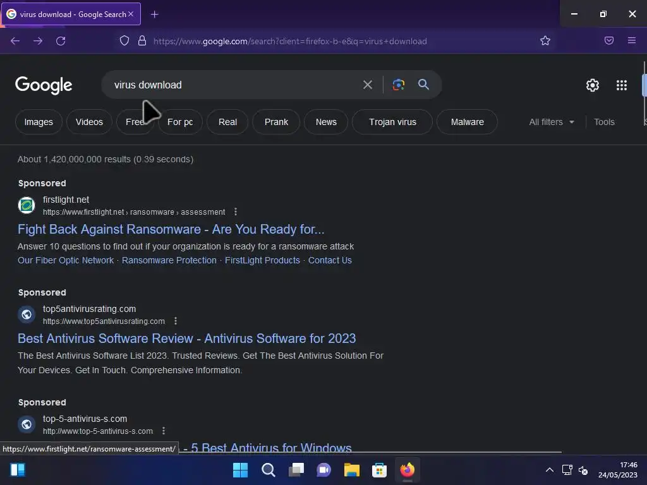This screenshot has height=485, width=647.
Task: Open a new tab with plus button
Action: (x=154, y=15)
